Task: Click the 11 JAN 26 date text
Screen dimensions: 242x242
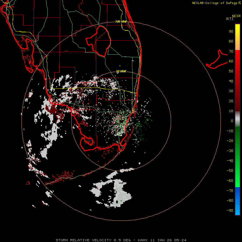Action: (161, 240)
